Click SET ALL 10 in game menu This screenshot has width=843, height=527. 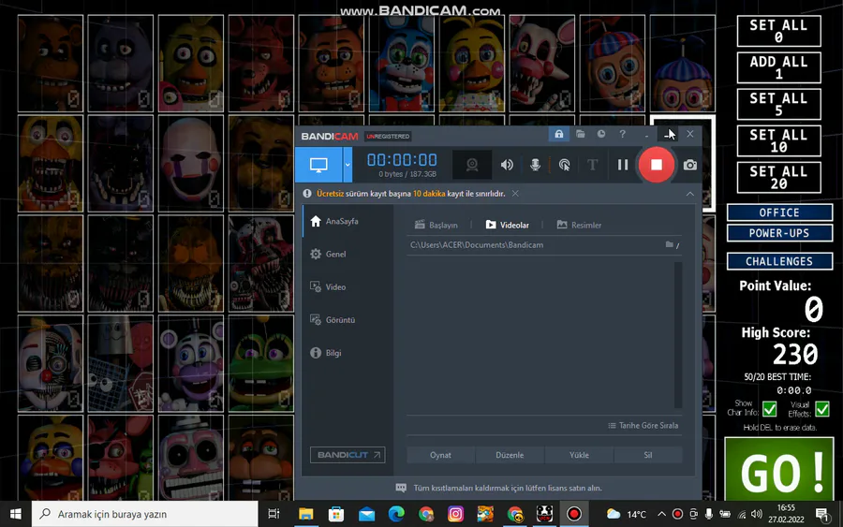[x=778, y=140]
